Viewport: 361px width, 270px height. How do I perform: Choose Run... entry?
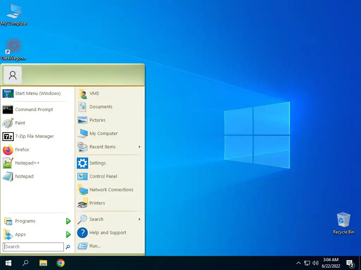[109, 246]
